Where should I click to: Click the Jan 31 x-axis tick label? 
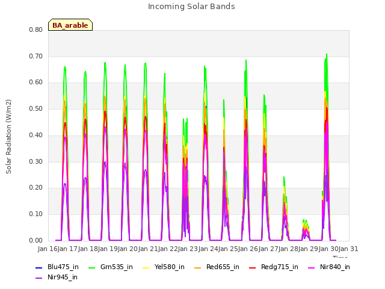[x=348, y=249]
